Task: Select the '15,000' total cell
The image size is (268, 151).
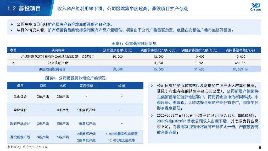Action: [x=158, y=69]
